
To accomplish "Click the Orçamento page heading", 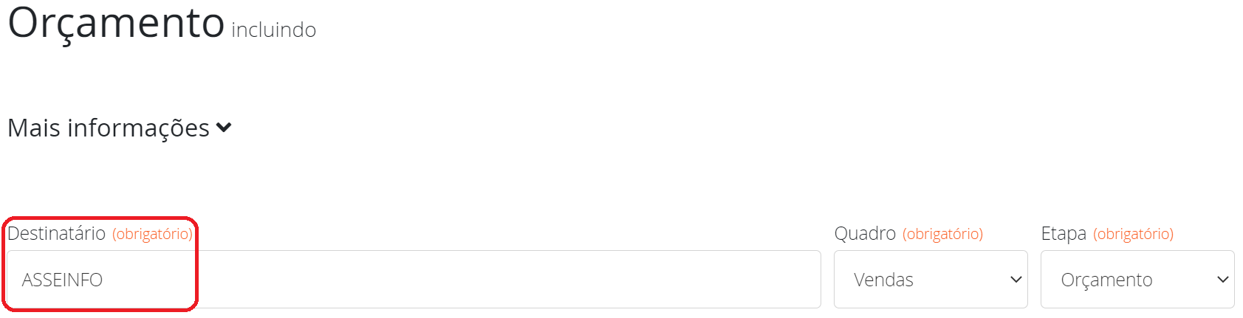I will 116,22.
